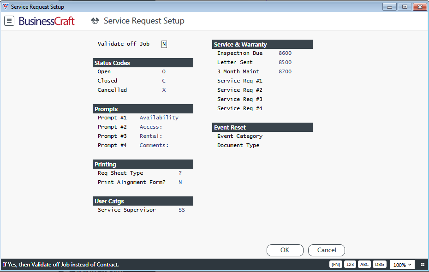Click the Service Req #3 label
429x272 pixels.
(x=240, y=99)
